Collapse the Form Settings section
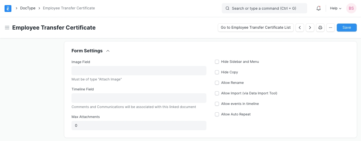 (108, 51)
